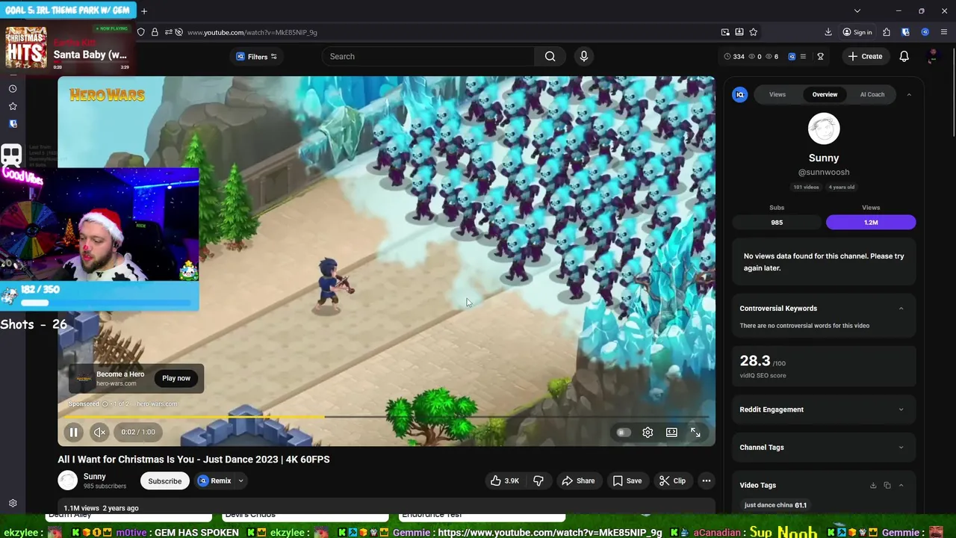The height and width of the screenshot is (538, 956).
Task: Download the video tags
Action: pos(873,486)
